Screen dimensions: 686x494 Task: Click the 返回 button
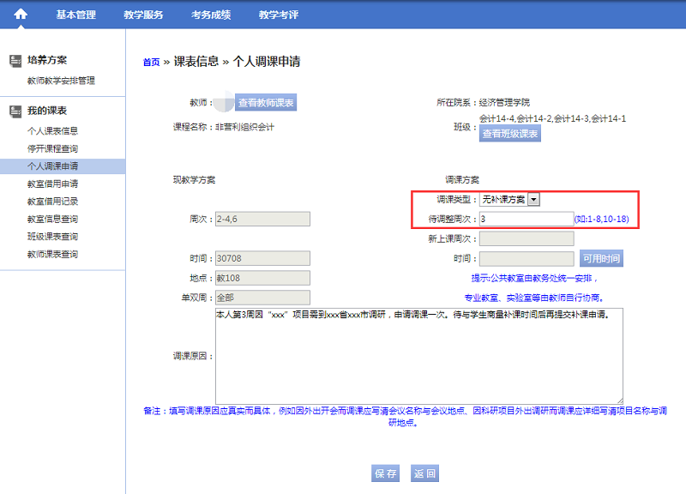425,473
